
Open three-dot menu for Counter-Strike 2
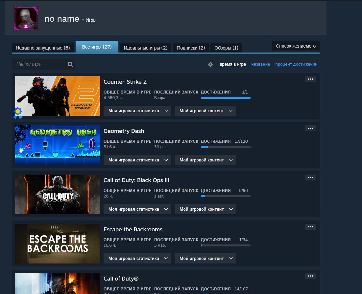point(310,79)
